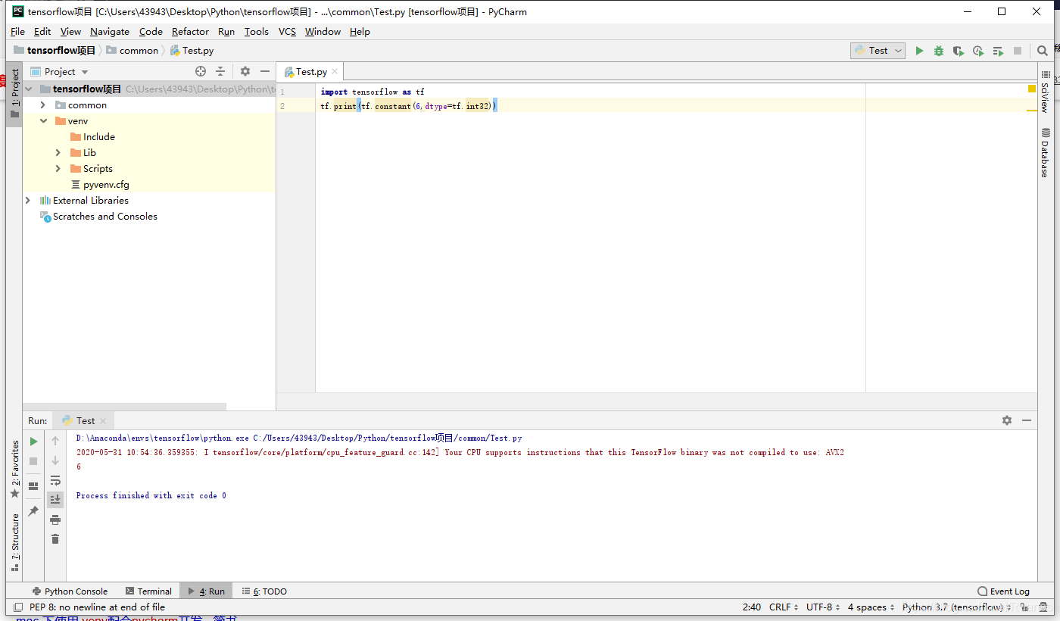Open the indent settings showing 4 spaces
Screen dimensions: 1060x621
[871, 607]
